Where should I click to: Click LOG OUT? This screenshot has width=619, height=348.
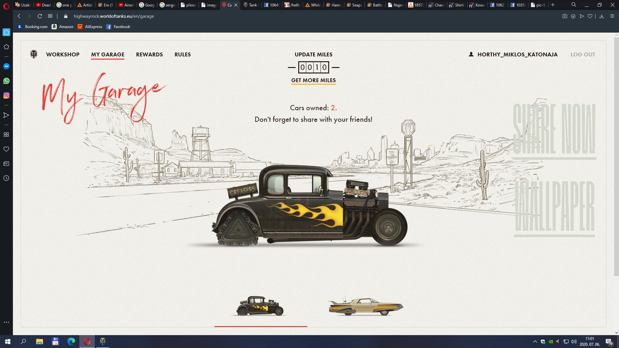point(583,55)
